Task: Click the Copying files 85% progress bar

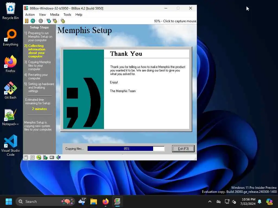Action: (126, 149)
